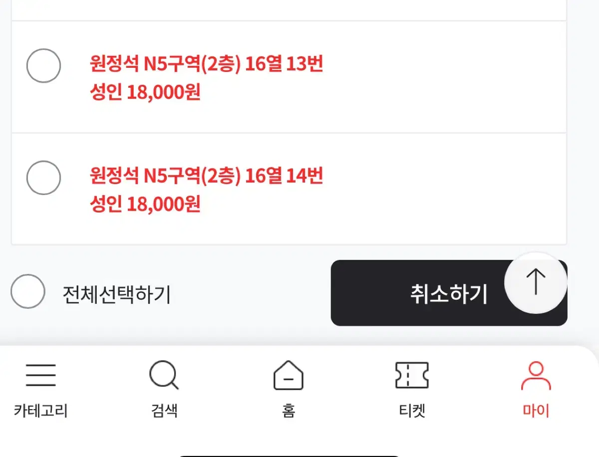
Task: Click the 전체선택하기 text label
Action: tap(117, 295)
